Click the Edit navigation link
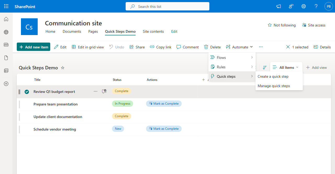This screenshot has width=335, height=174. point(174,31)
